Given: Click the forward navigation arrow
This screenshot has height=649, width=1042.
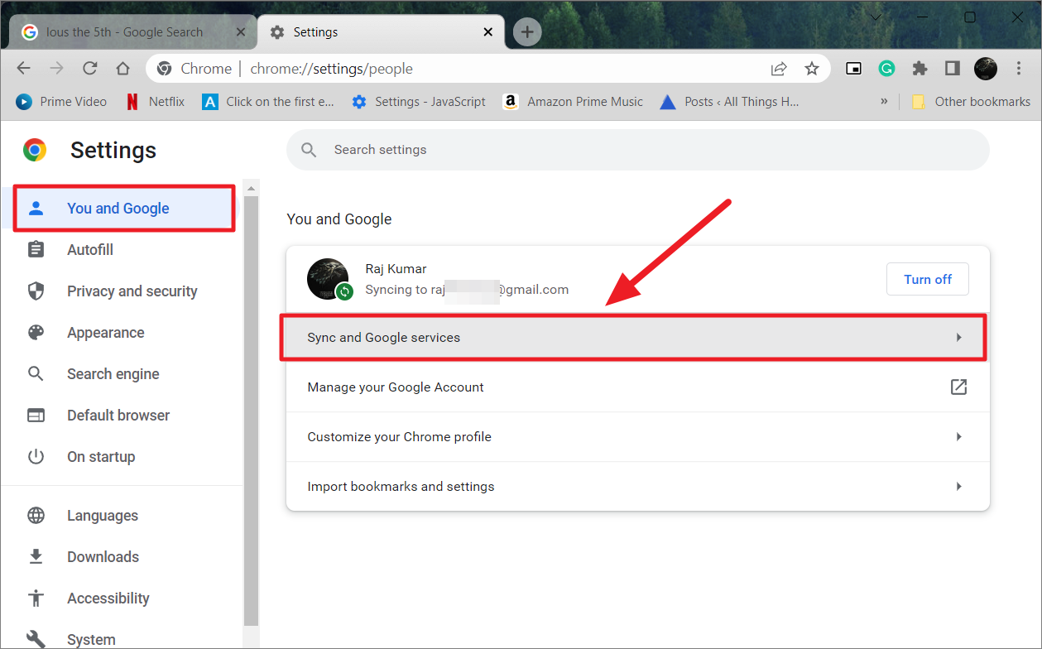Looking at the screenshot, I should pyautogui.click(x=56, y=69).
